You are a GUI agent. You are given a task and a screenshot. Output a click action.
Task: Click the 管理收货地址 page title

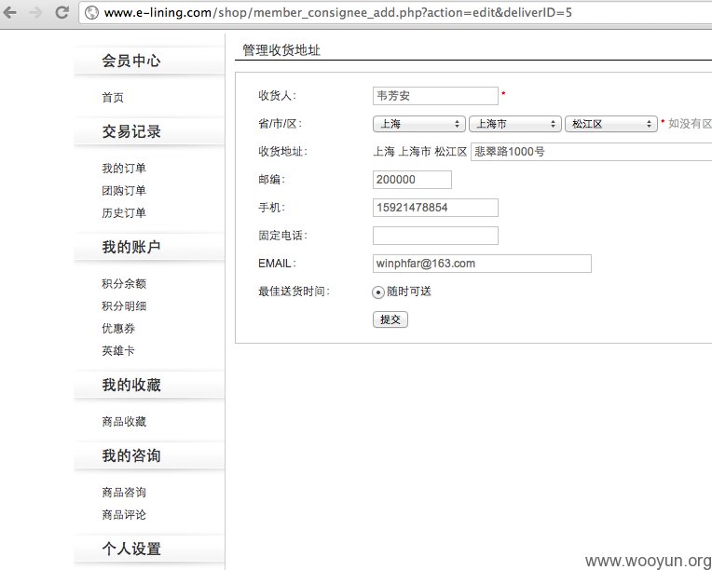click(x=281, y=50)
